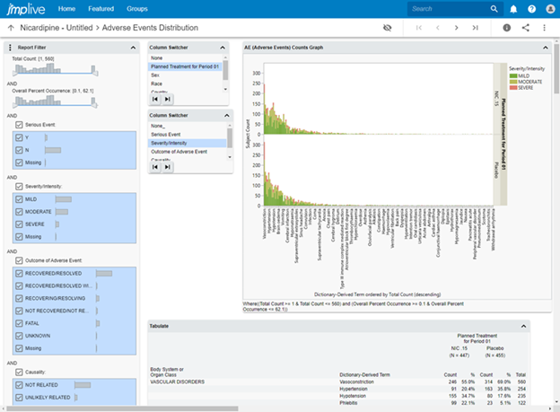Uncheck the NOT RELATED causality checkbox
Viewport: 560px width, 412px height.
pyautogui.click(x=20, y=384)
